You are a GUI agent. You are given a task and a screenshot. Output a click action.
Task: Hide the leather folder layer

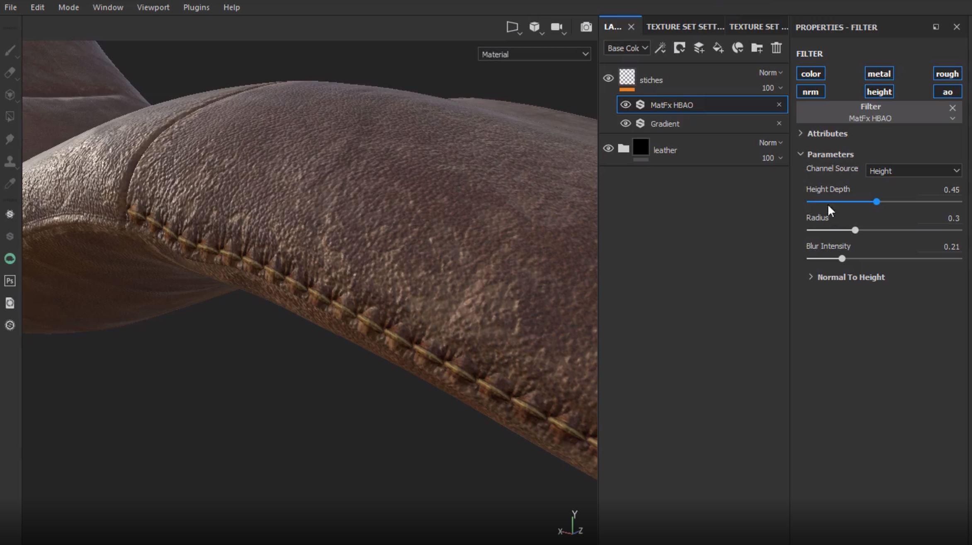point(608,148)
